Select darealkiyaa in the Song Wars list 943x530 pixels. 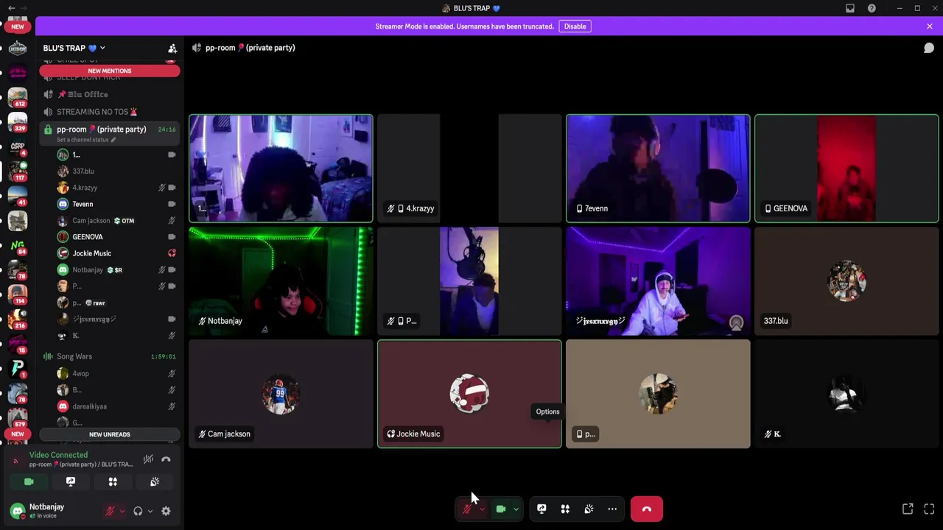click(x=116, y=406)
